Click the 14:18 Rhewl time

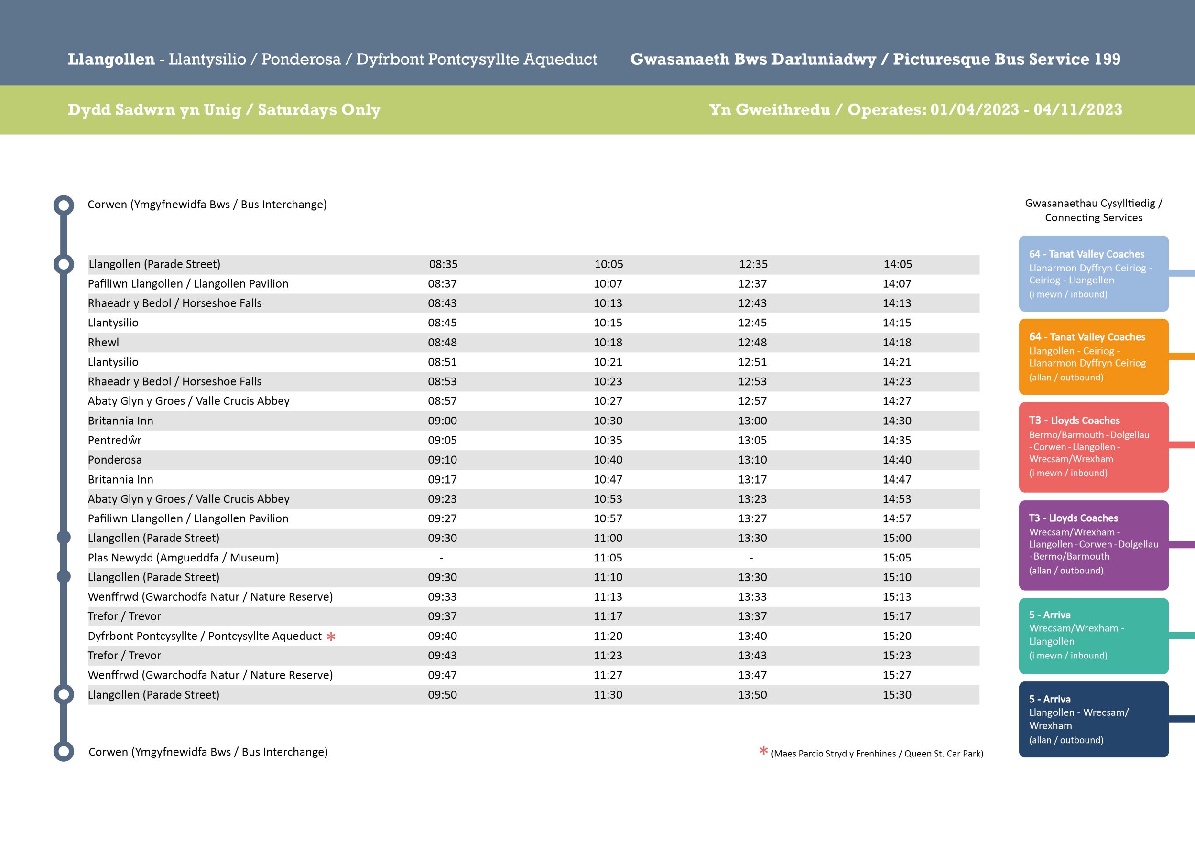pyautogui.click(x=897, y=343)
